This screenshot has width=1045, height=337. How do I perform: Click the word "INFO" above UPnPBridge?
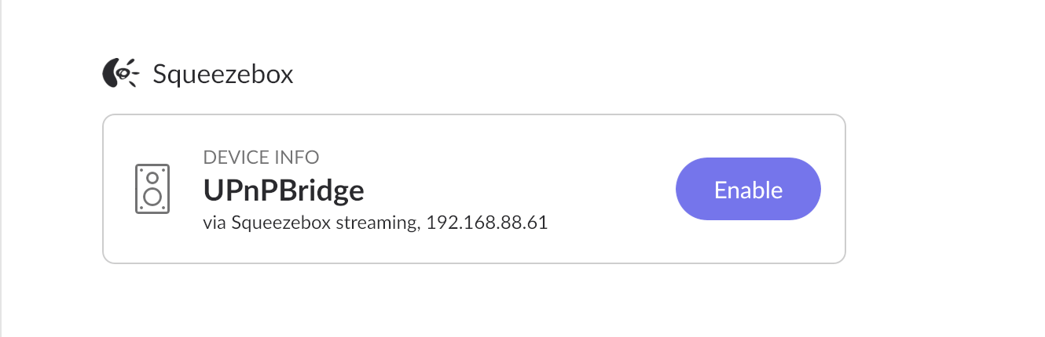coord(299,157)
